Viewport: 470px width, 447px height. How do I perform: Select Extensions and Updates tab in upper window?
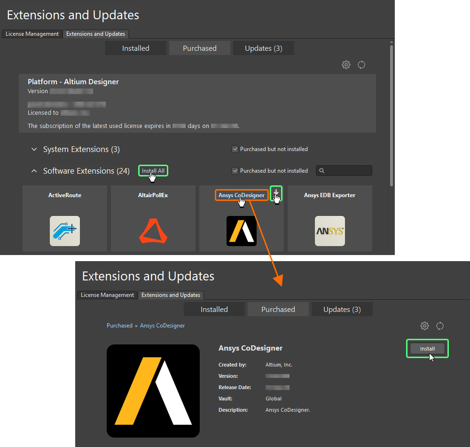click(x=95, y=34)
